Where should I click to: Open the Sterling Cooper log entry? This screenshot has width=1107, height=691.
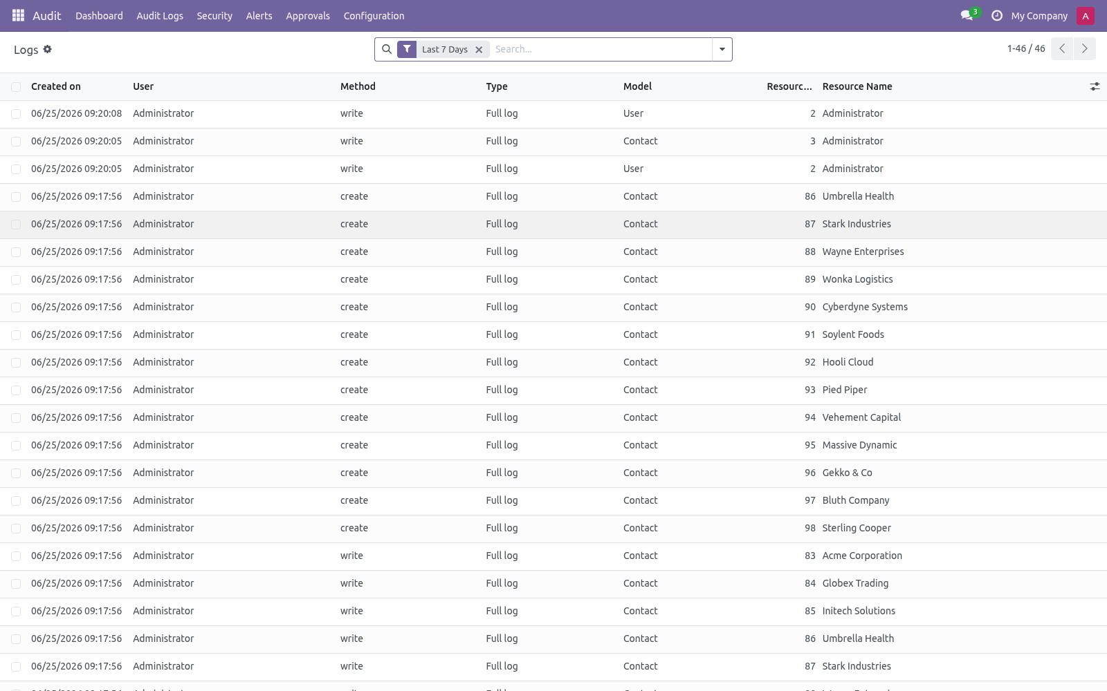553,529
